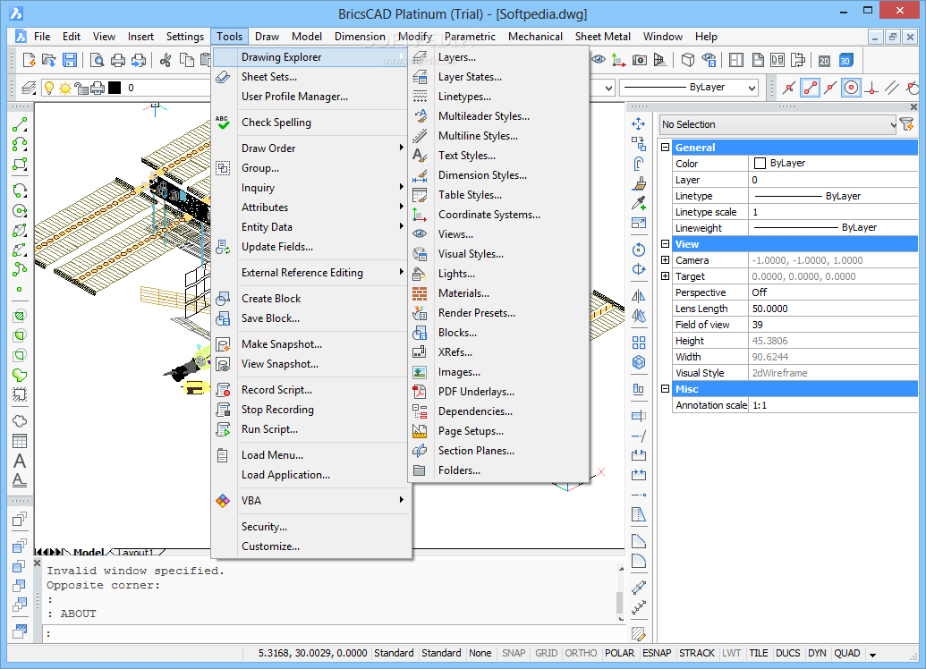Click the Page Setups icon
Viewport: 926px width, 669px height.
(x=420, y=431)
